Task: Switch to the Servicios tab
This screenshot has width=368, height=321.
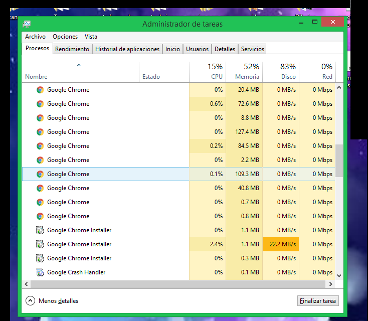Action: click(253, 49)
